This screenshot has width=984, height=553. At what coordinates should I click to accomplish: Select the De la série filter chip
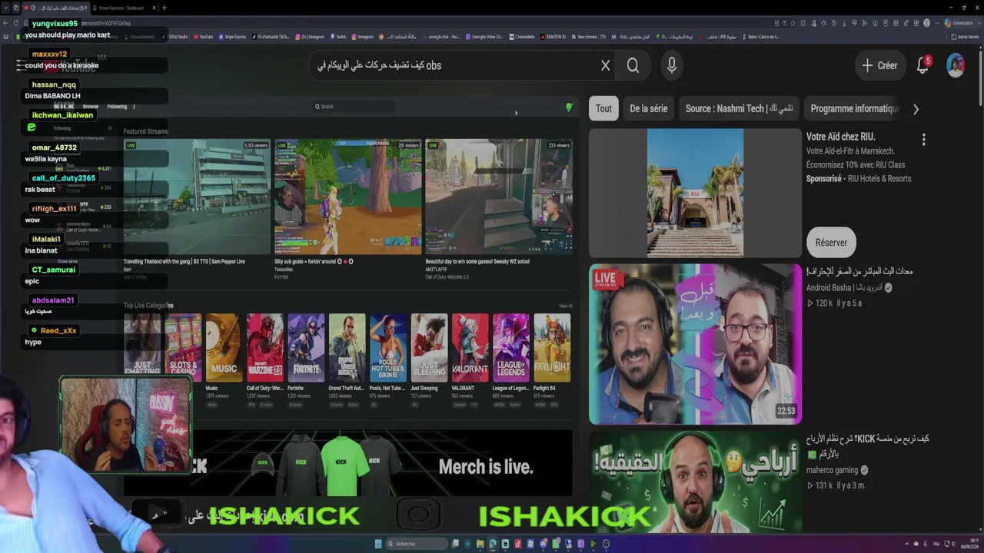(649, 108)
